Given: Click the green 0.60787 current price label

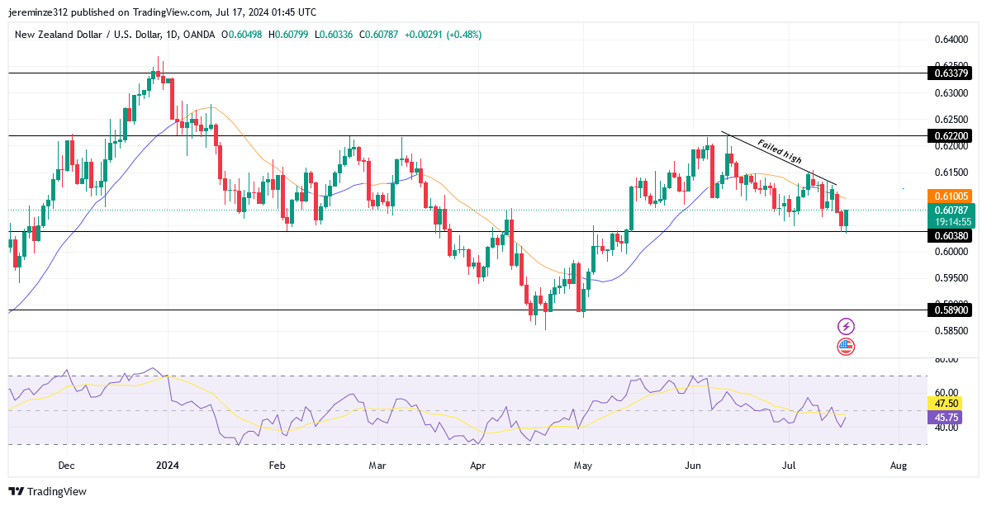Looking at the screenshot, I should (951, 210).
